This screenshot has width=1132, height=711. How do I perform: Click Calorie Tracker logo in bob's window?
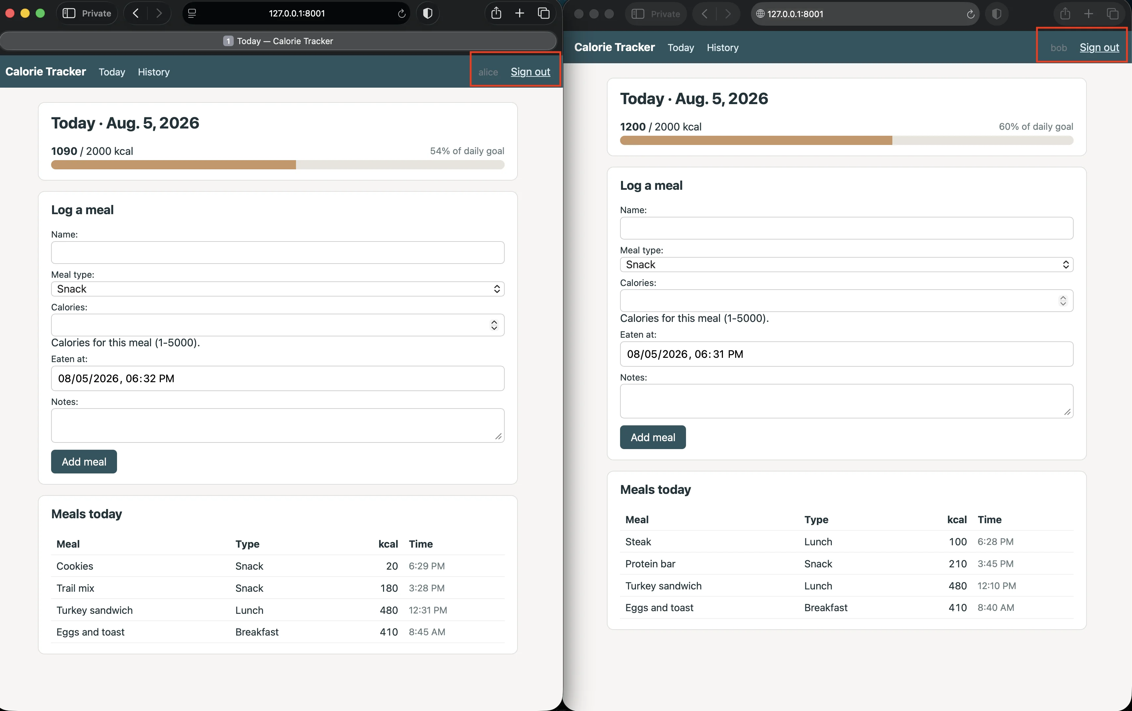[614, 47]
